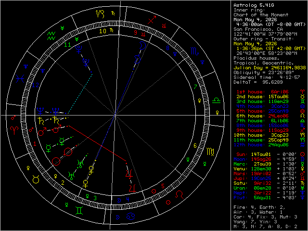Click house number 7 in the chart wheel
Viewport: 308px width, 231px height.
click(x=195, y=87)
